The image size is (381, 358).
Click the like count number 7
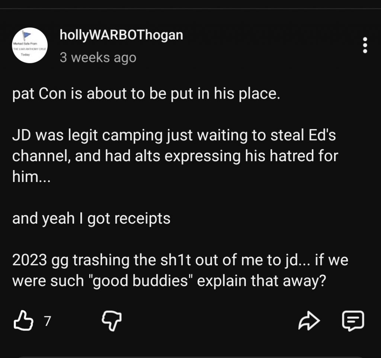pyautogui.click(x=47, y=321)
